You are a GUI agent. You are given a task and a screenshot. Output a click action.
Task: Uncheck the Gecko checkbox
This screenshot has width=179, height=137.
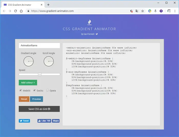tap(34, 90)
